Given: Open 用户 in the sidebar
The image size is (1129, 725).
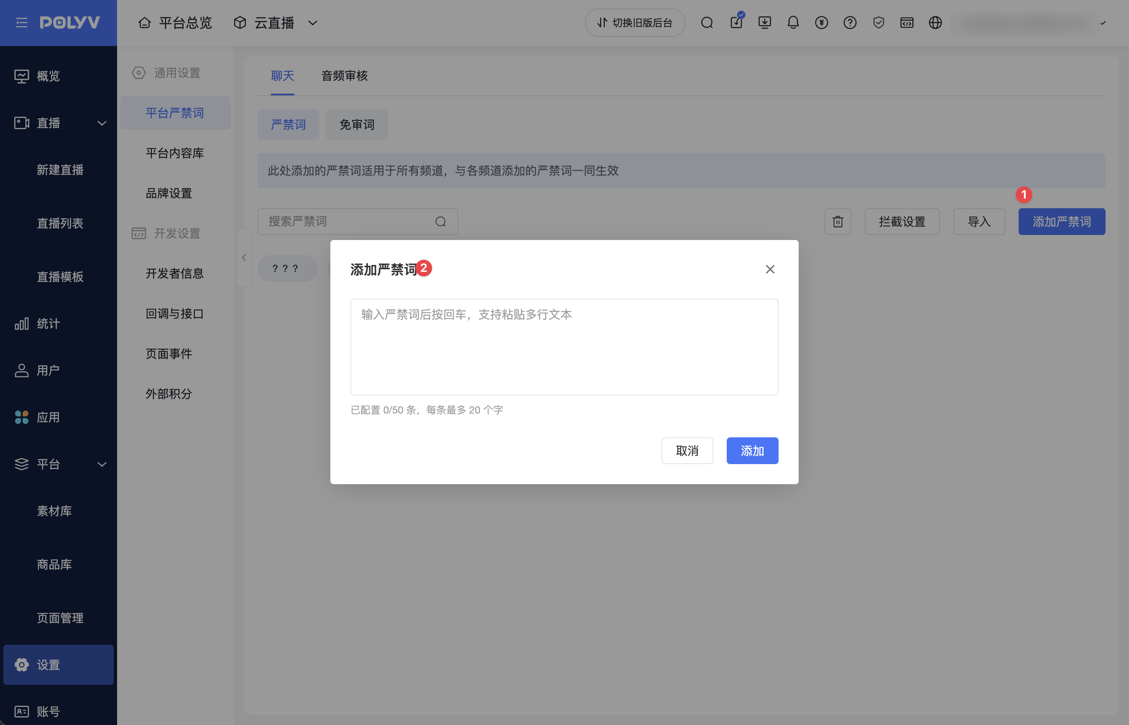Looking at the screenshot, I should pos(59,370).
